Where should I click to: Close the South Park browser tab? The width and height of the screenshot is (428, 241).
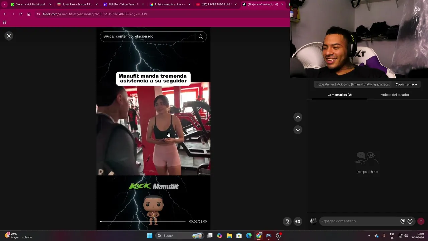click(97, 4)
